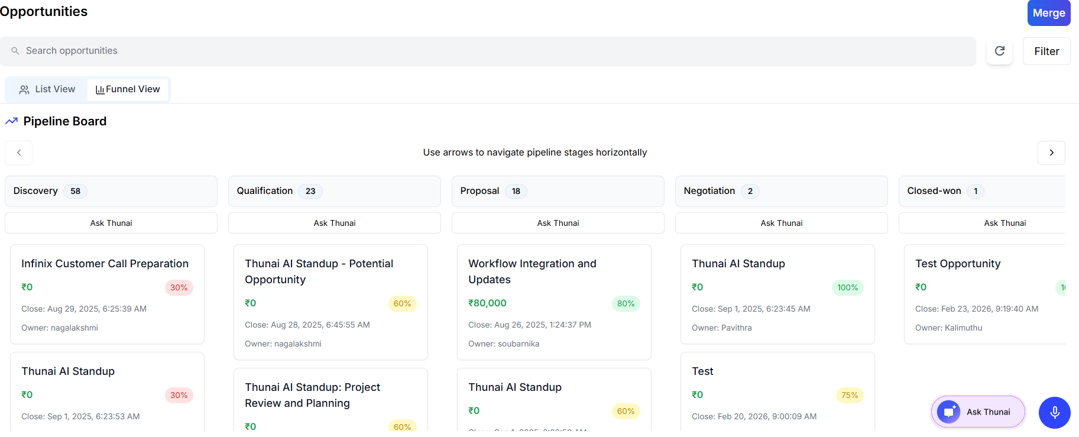Click Ask Thunai under Proposal column
The height and width of the screenshot is (437, 1079).
click(x=558, y=223)
